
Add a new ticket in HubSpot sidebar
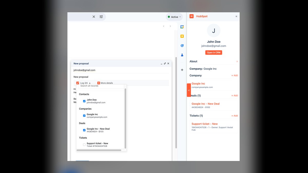coord(235,116)
